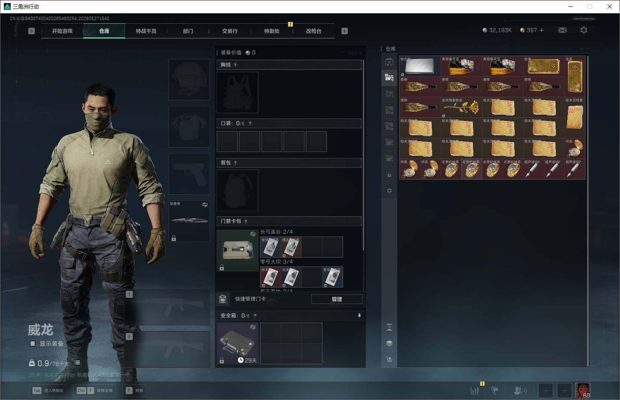The width and height of the screenshot is (620, 400).
Task: Click the Q key hint left of tabs
Action: pos(31,31)
